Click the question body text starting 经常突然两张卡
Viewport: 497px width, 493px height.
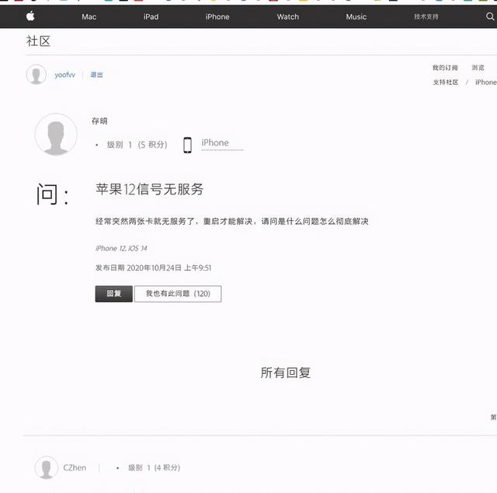[231, 222]
